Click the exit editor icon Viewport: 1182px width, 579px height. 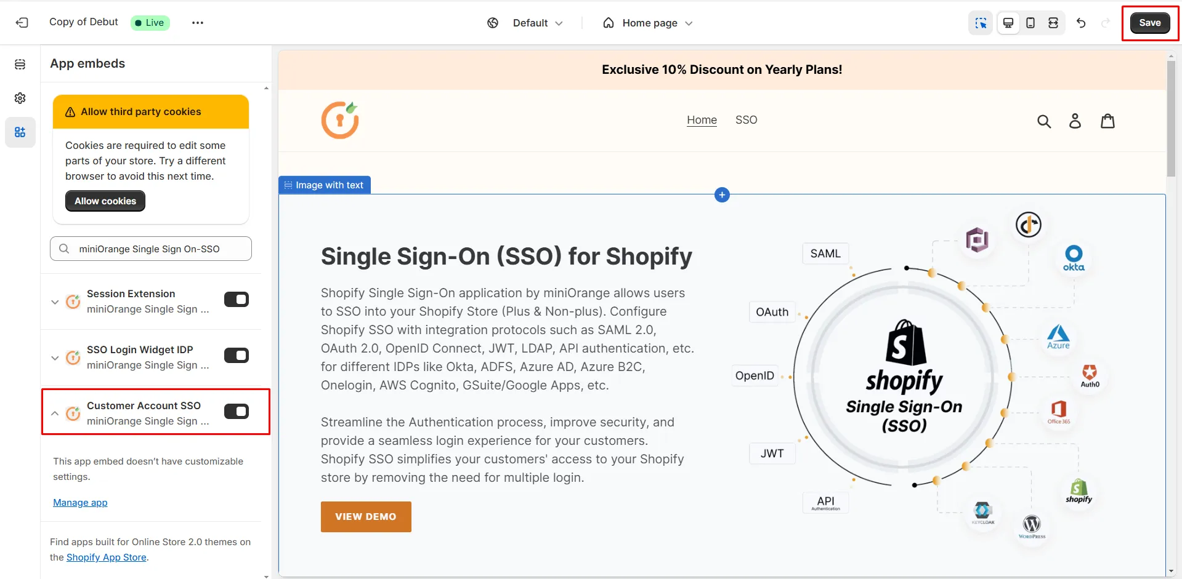point(22,23)
